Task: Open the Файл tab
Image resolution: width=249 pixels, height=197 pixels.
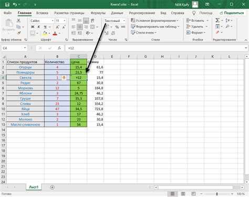Action: click(x=8, y=13)
